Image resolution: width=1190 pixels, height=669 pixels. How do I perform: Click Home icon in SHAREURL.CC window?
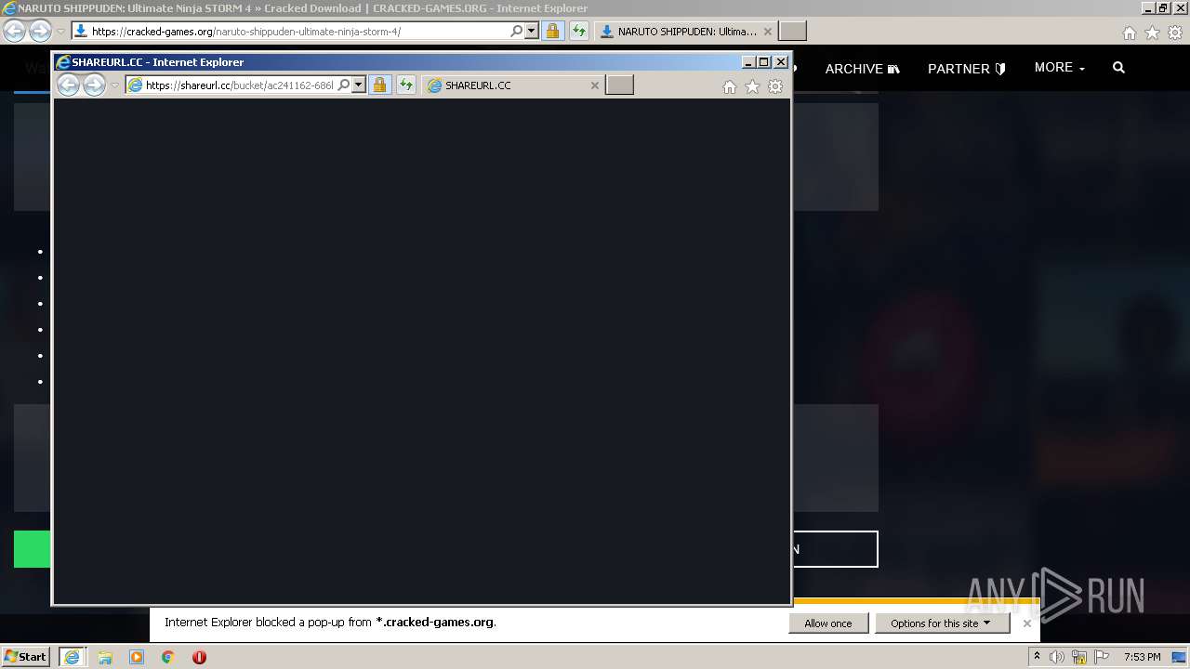pos(730,86)
